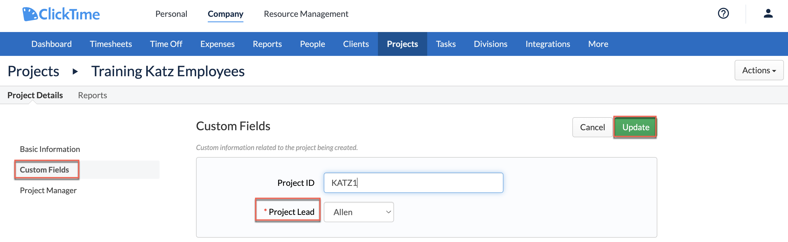Open the Divisions tab
The width and height of the screenshot is (788, 242).
(x=490, y=44)
